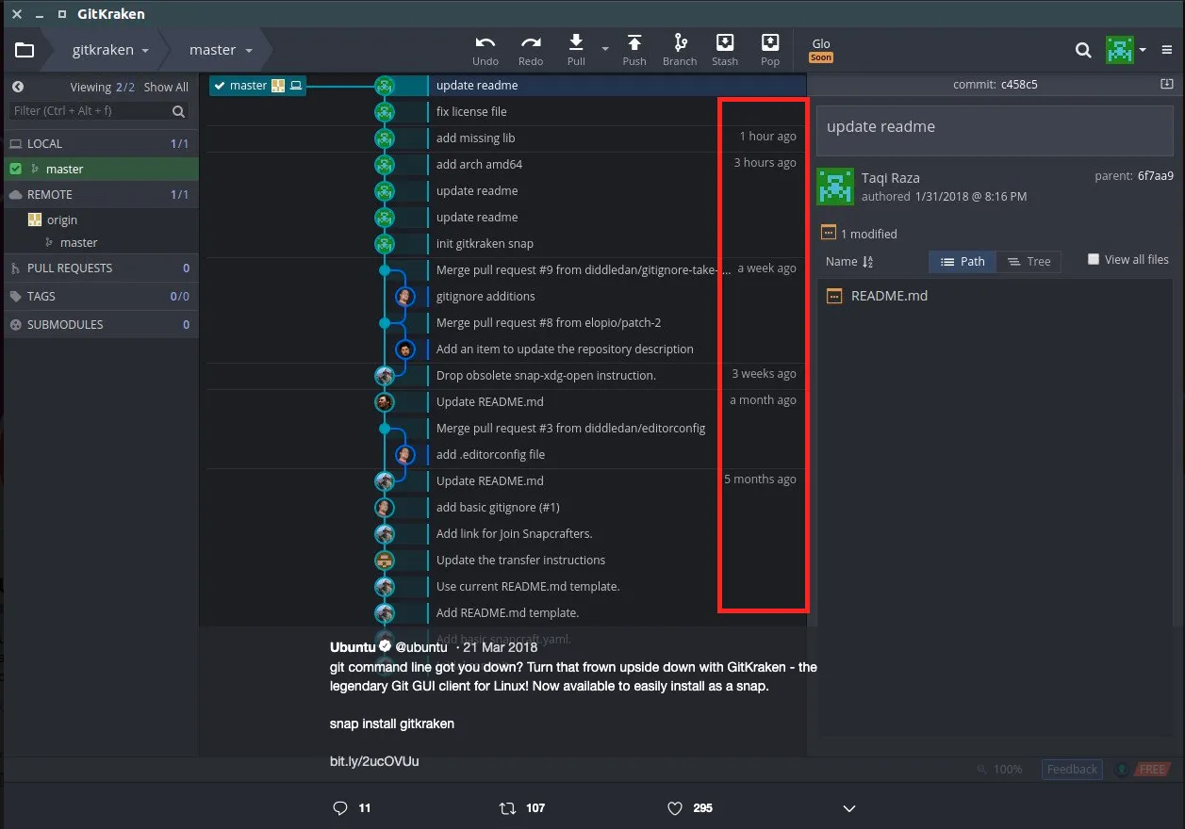Screen dimensions: 1185x829
Task: Click Taqi Raza author avatar
Action: point(834,187)
